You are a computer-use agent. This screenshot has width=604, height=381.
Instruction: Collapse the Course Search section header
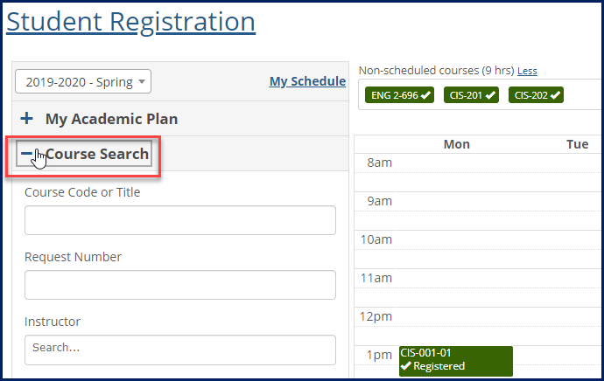tap(96, 155)
